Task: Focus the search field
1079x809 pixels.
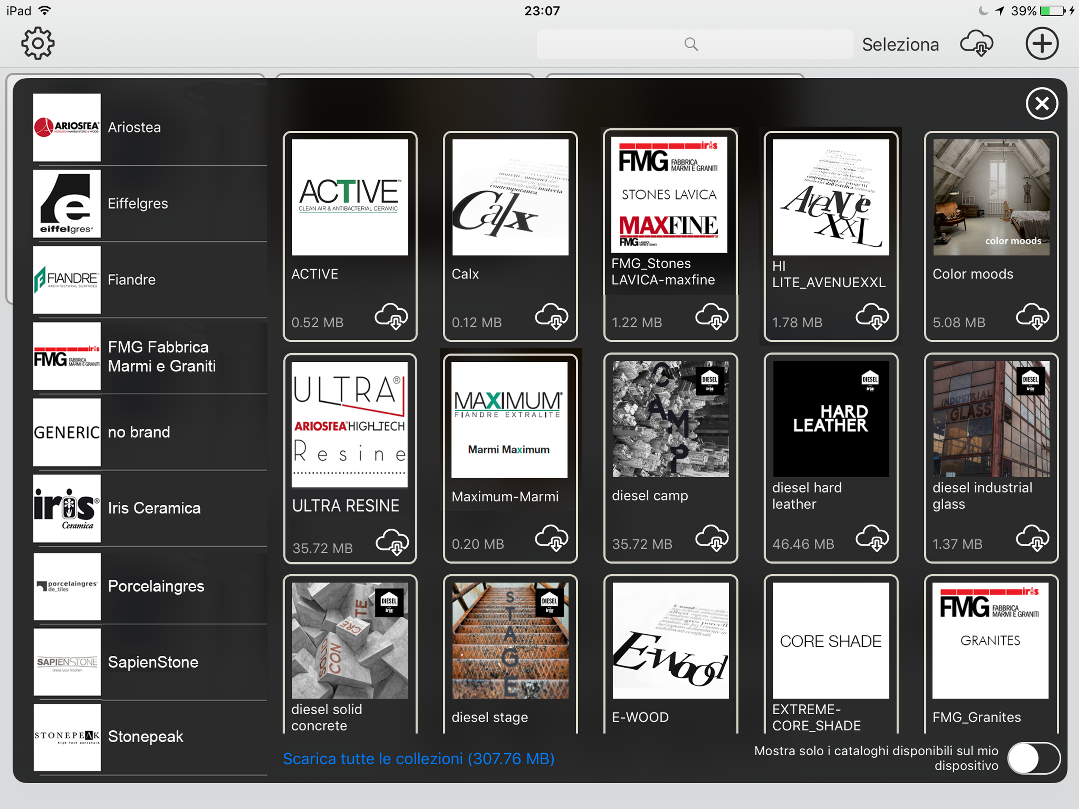Action: [x=695, y=44]
